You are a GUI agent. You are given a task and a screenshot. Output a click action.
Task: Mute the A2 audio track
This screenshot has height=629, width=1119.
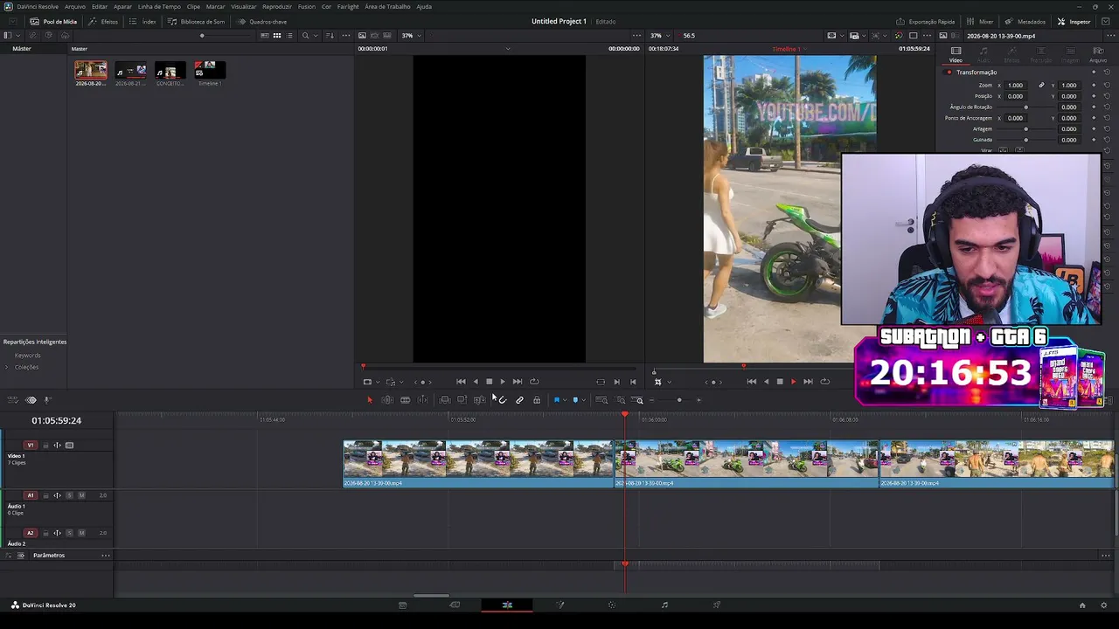81,533
